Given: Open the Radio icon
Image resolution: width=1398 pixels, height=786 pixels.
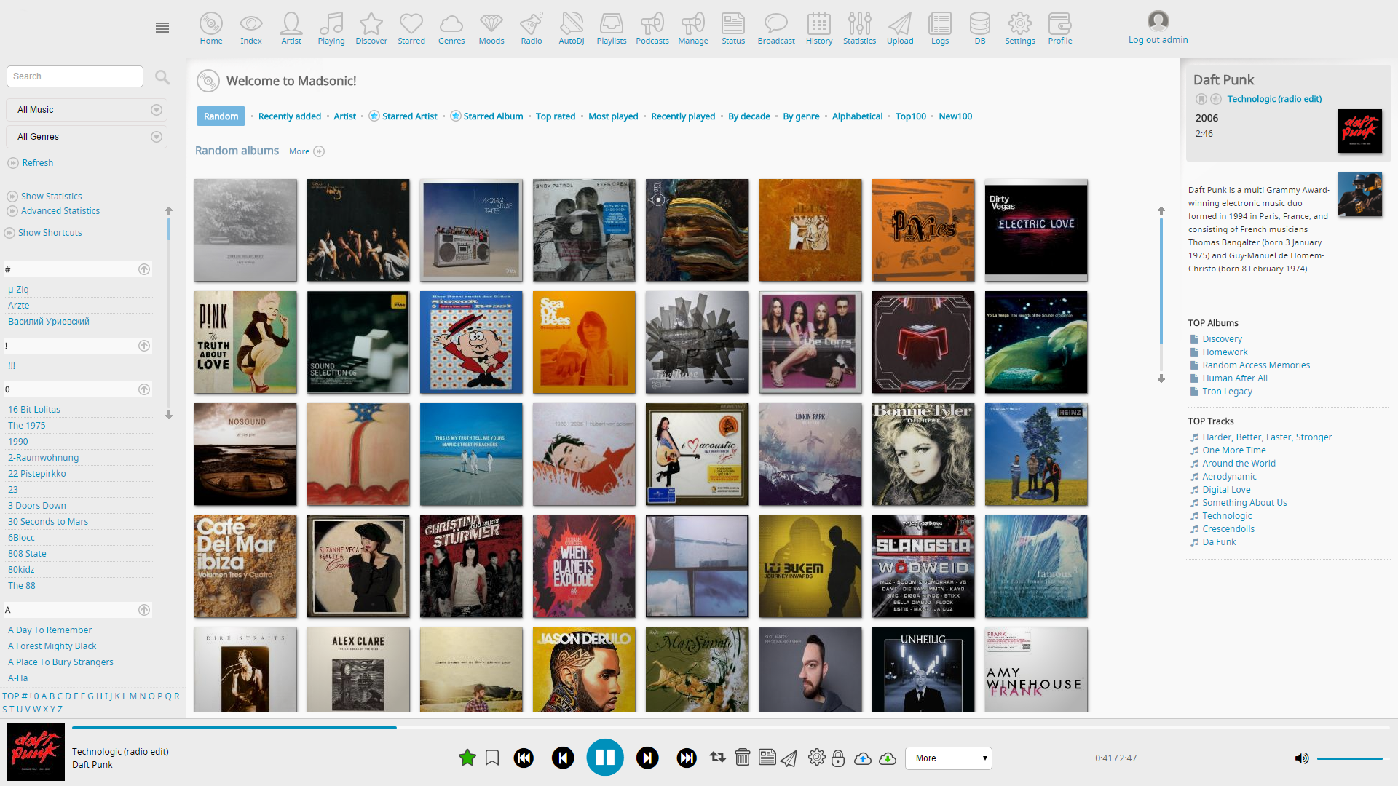Looking at the screenshot, I should tap(532, 24).
